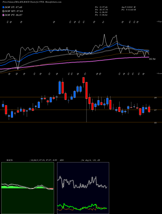Click the blue DOW ST legend swatch
162x214 pixels.
[x=4, y=7]
